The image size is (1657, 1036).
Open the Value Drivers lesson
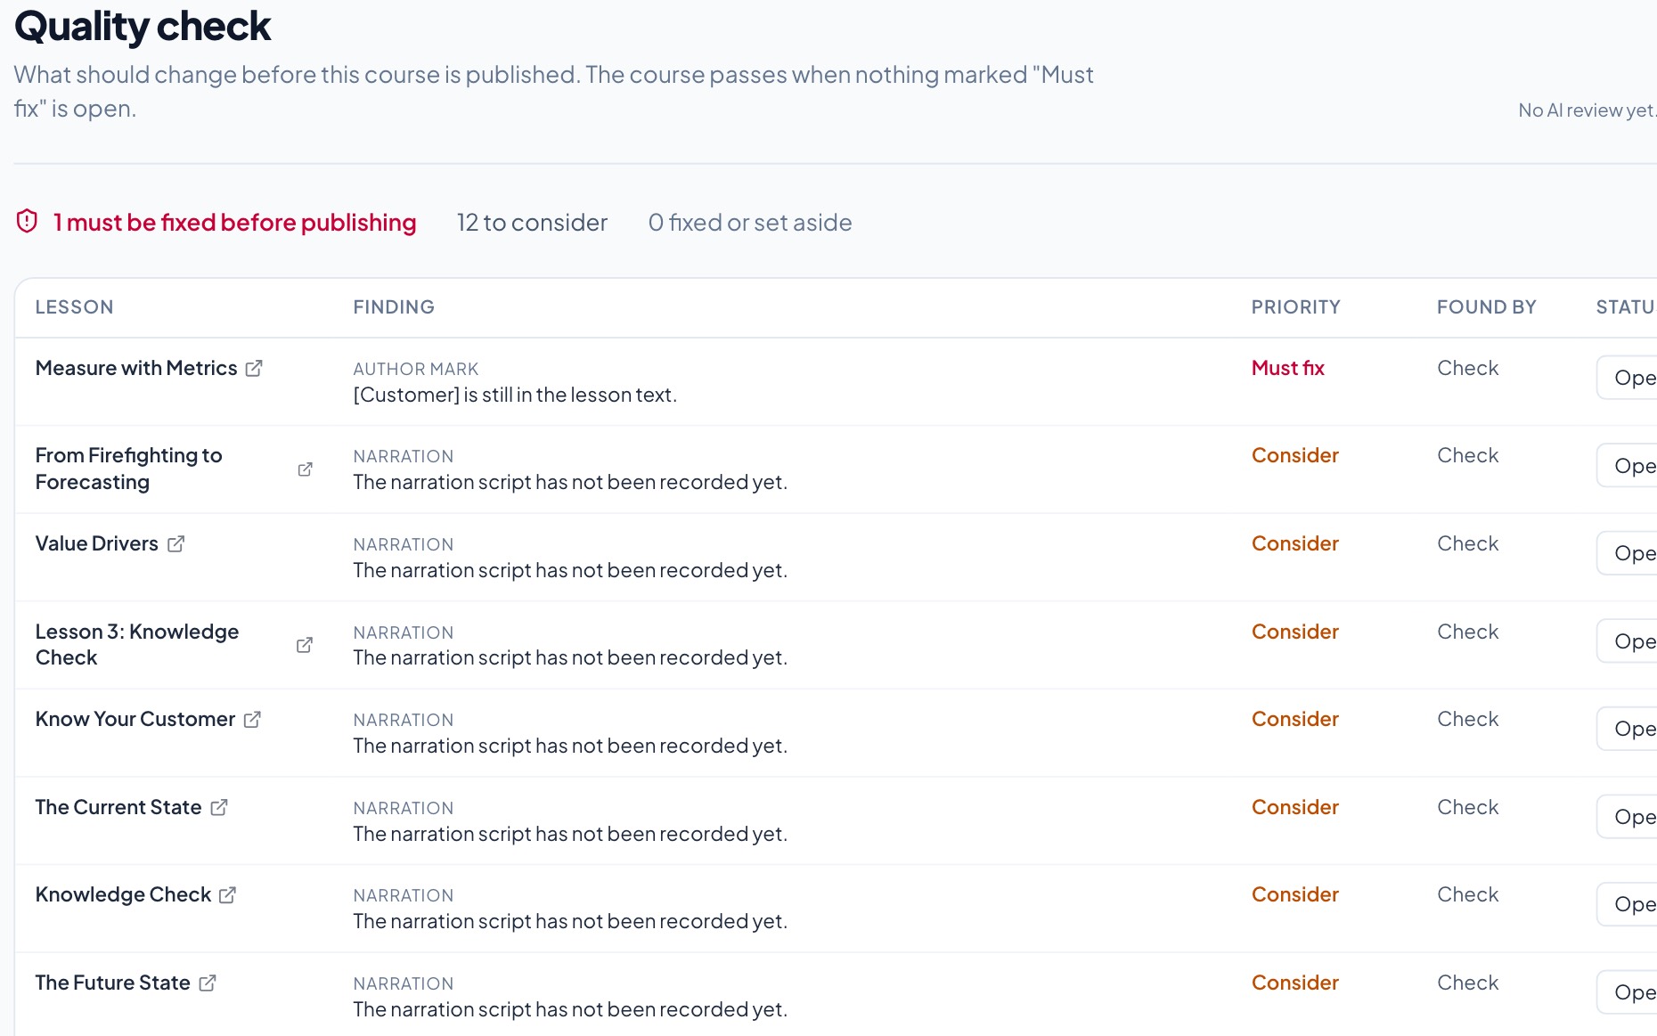coord(97,543)
